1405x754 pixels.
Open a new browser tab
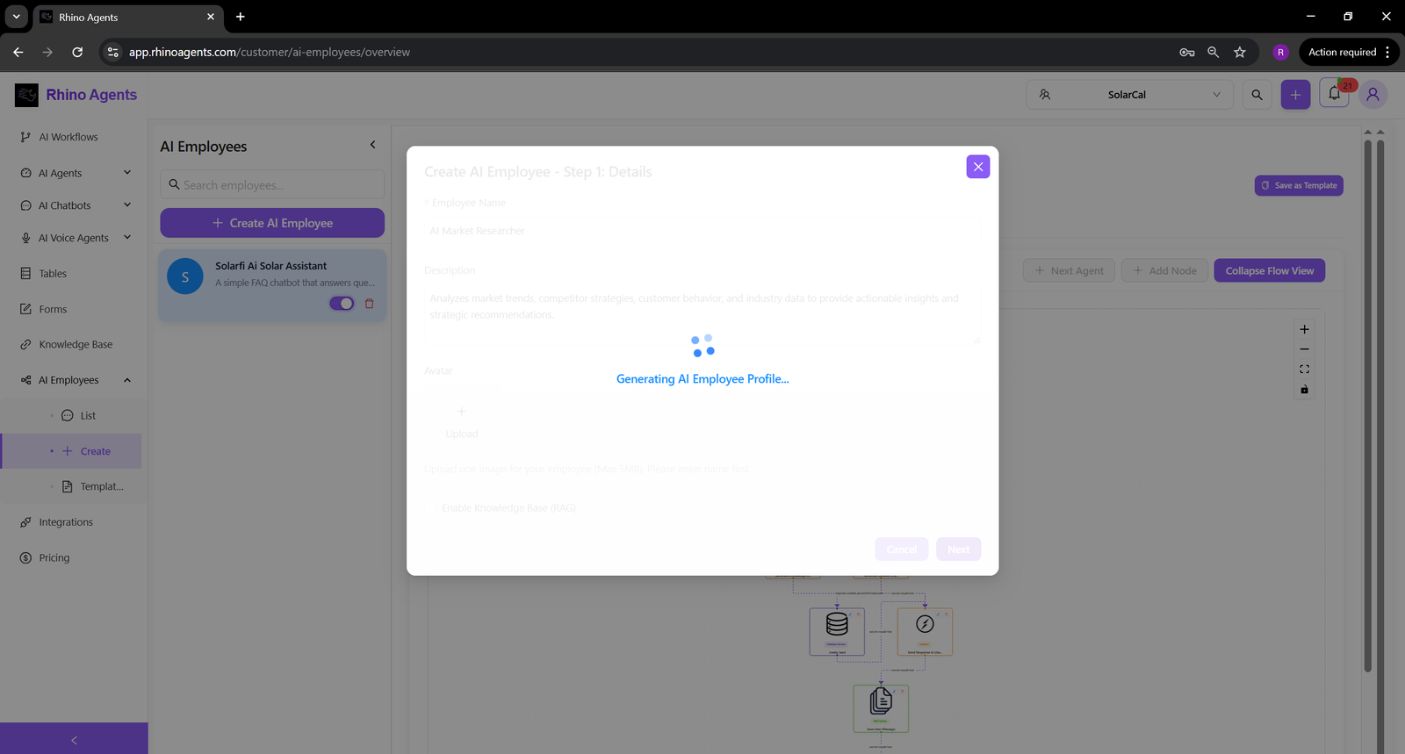tap(241, 17)
